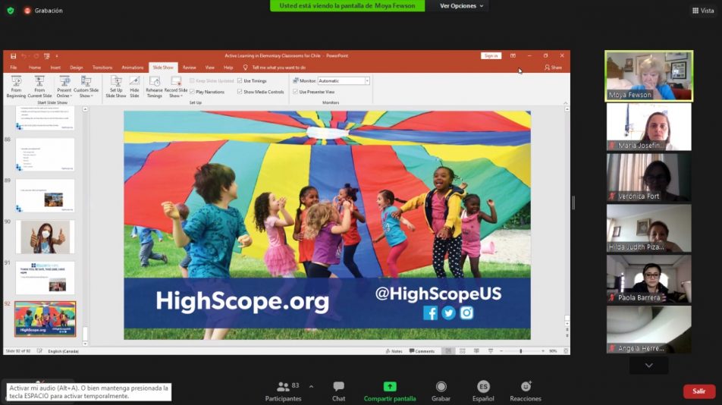Toggle the Show Media Controls checkbox
722x405 pixels.
(x=240, y=92)
